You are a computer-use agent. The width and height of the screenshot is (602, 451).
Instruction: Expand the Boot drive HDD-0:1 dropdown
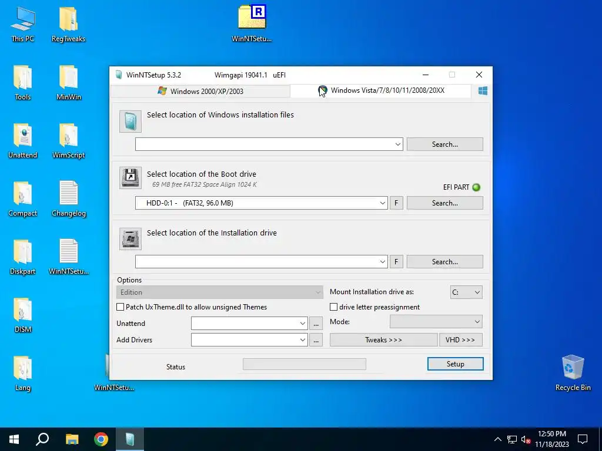382,203
